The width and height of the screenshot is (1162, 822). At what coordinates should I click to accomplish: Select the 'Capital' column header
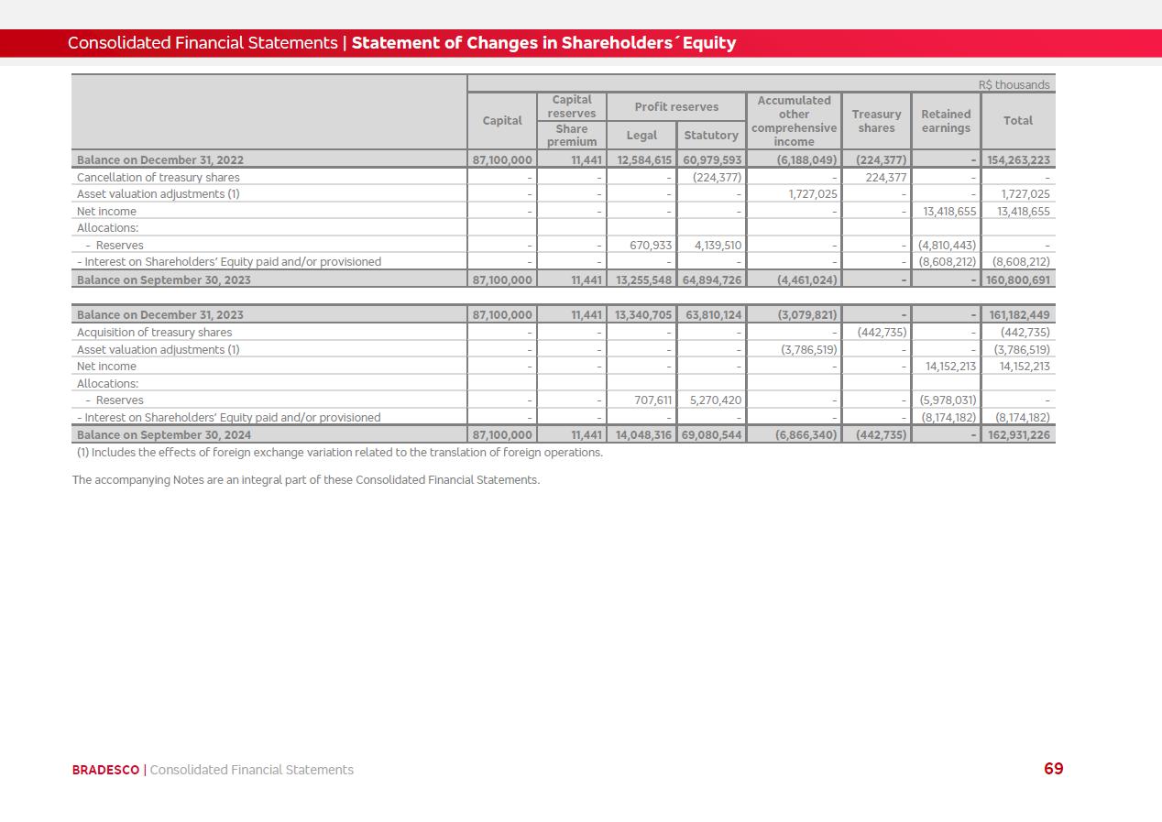click(x=502, y=121)
